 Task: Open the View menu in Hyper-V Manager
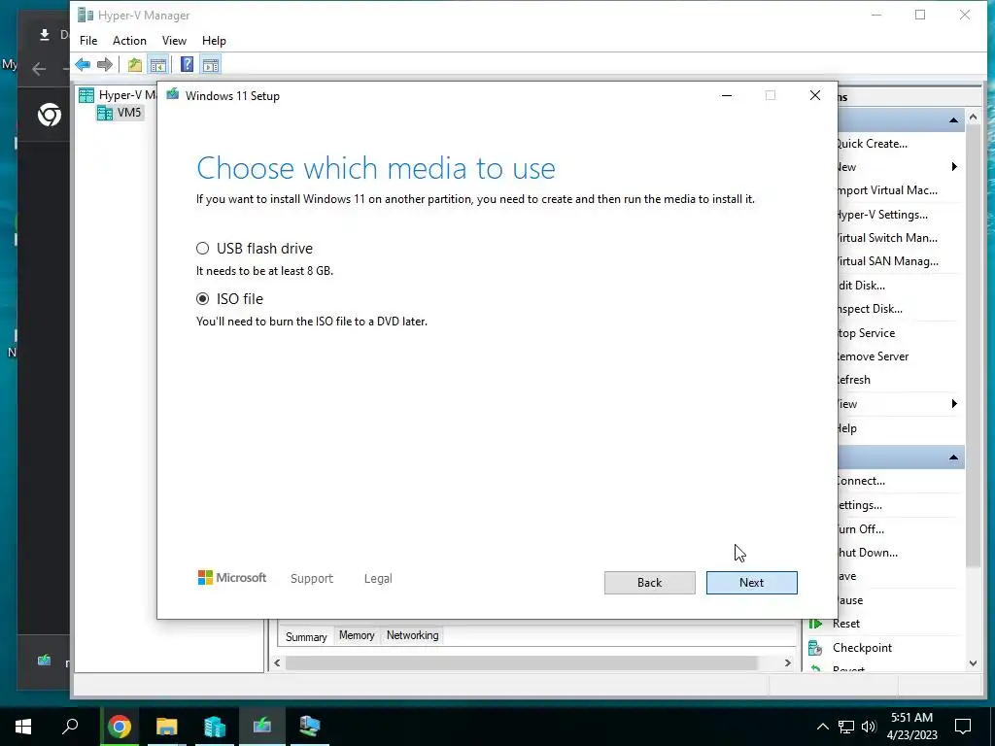click(174, 41)
